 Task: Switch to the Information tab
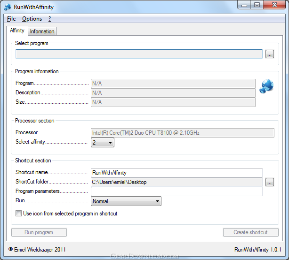click(x=42, y=31)
